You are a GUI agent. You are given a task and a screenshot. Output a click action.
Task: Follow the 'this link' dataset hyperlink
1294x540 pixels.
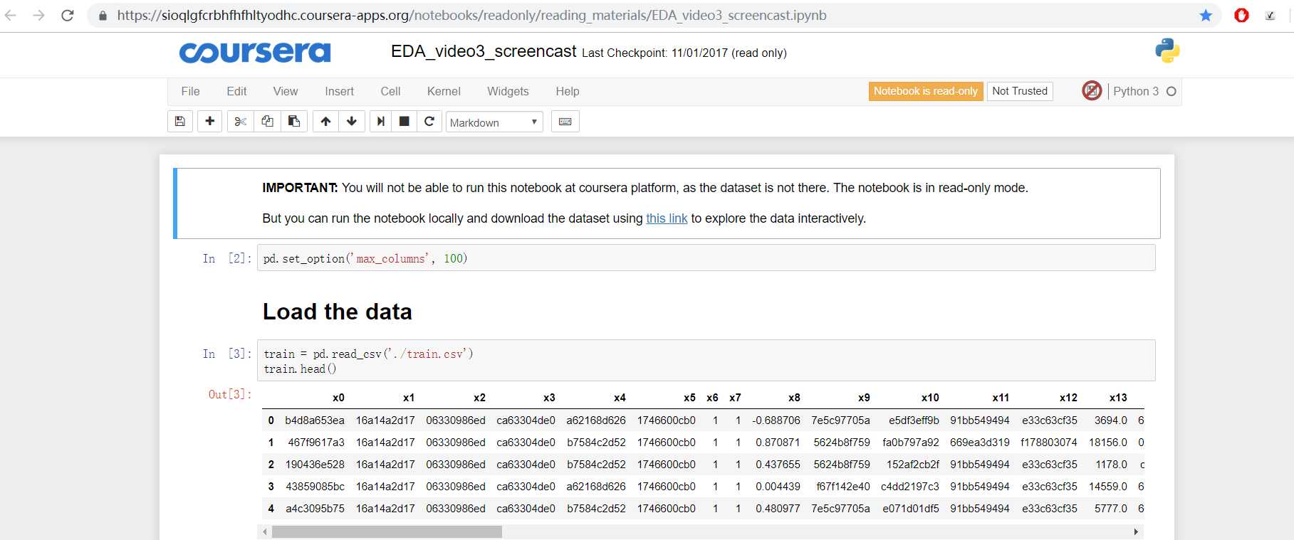[667, 218]
